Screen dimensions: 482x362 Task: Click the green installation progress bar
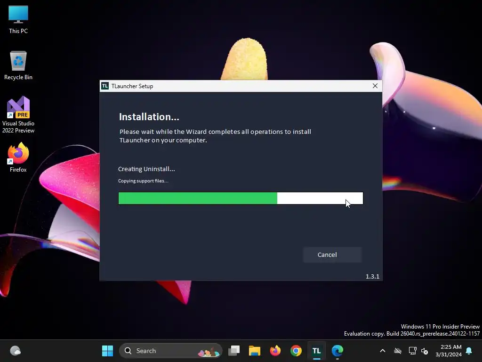(241, 198)
